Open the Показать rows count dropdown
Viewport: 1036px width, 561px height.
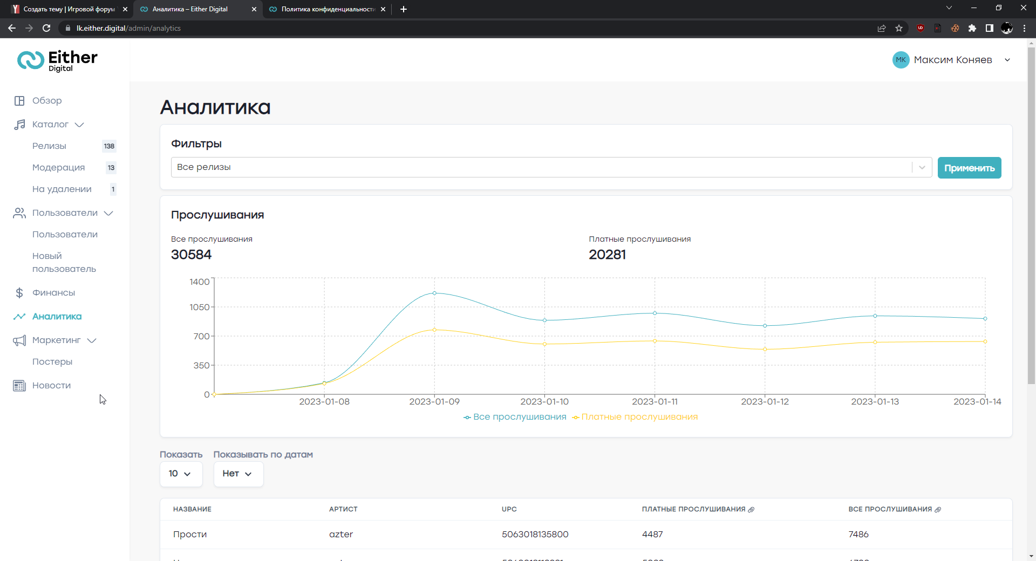click(x=181, y=474)
